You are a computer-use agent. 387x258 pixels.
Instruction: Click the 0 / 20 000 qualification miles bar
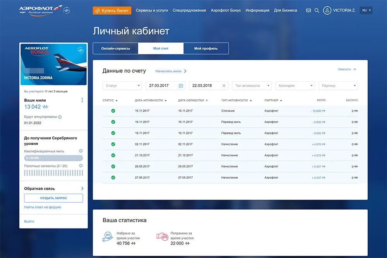coord(53,158)
